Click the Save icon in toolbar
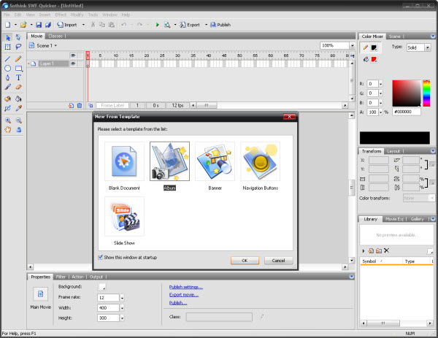438x338 pixels. point(37,24)
